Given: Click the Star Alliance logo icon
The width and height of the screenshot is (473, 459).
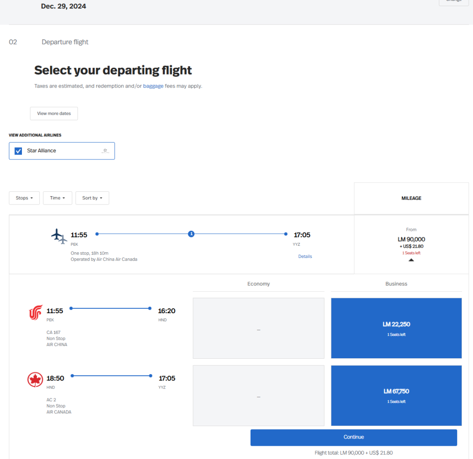Looking at the screenshot, I should pyautogui.click(x=105, y=151).
